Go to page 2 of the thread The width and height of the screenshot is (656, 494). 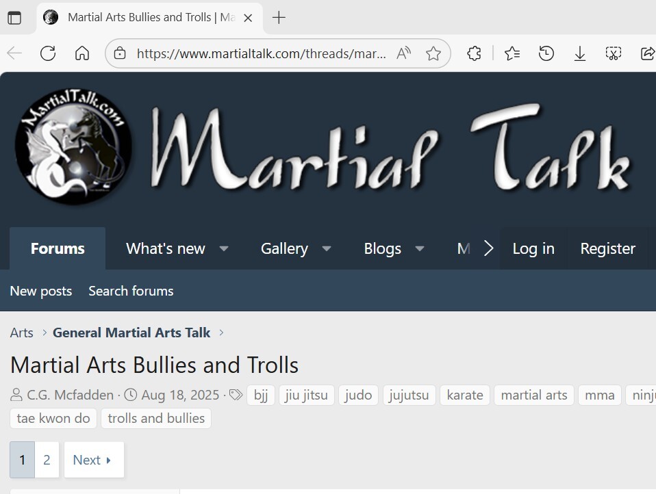point(47,460)
